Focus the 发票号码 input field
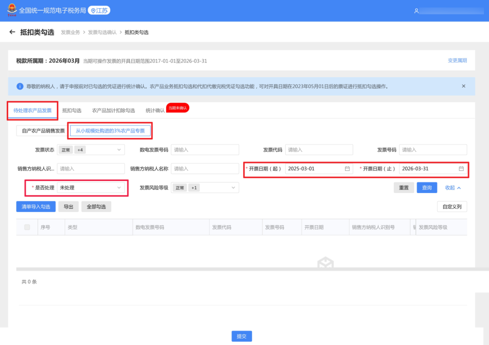 (433, 150)
